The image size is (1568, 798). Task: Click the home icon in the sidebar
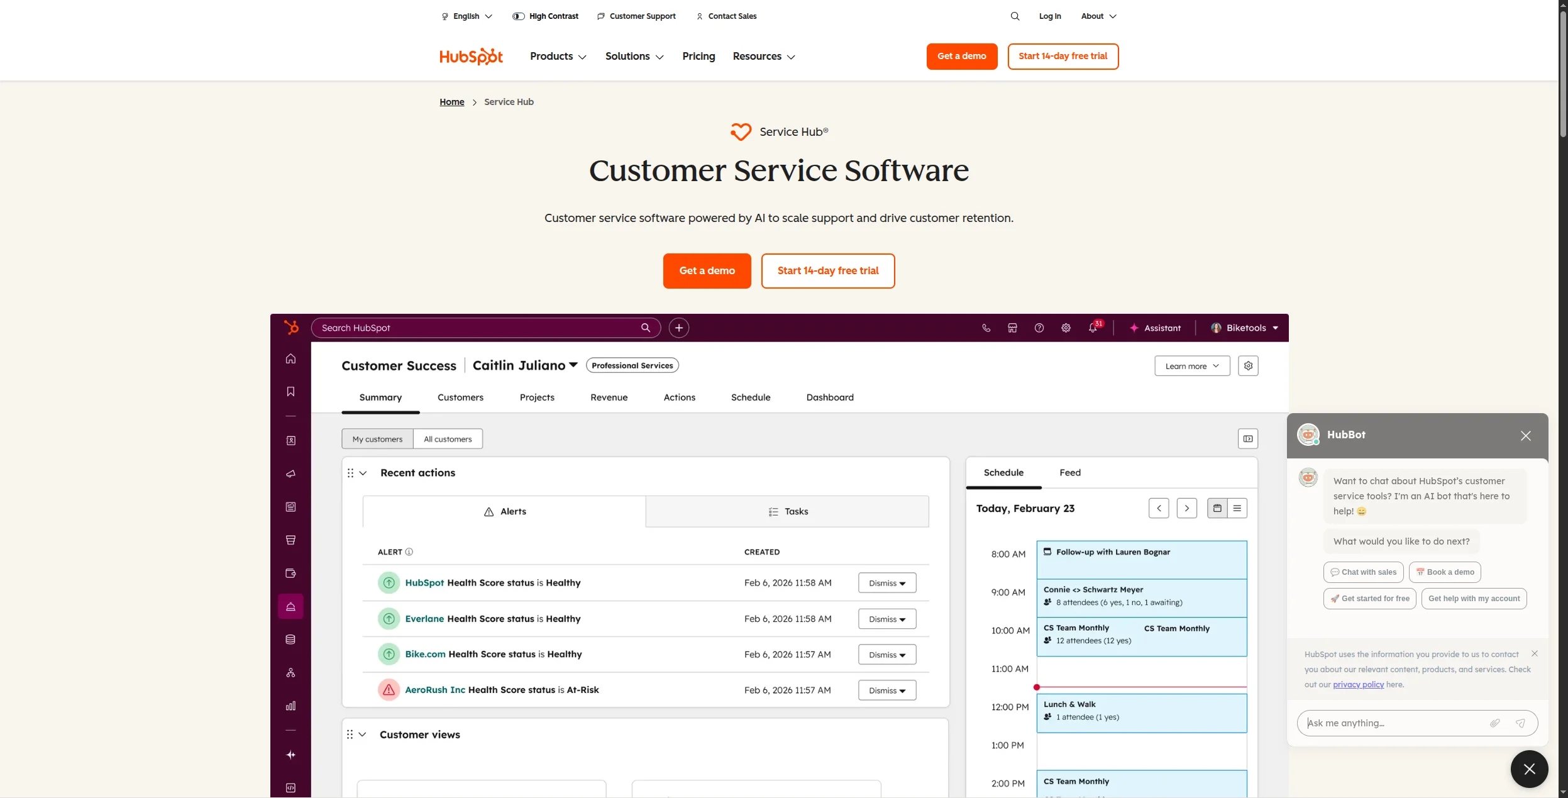(x=290, y=358)
